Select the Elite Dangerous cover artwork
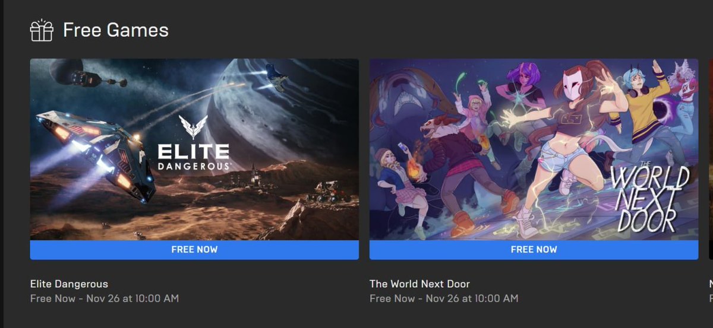 pos(194,149)
